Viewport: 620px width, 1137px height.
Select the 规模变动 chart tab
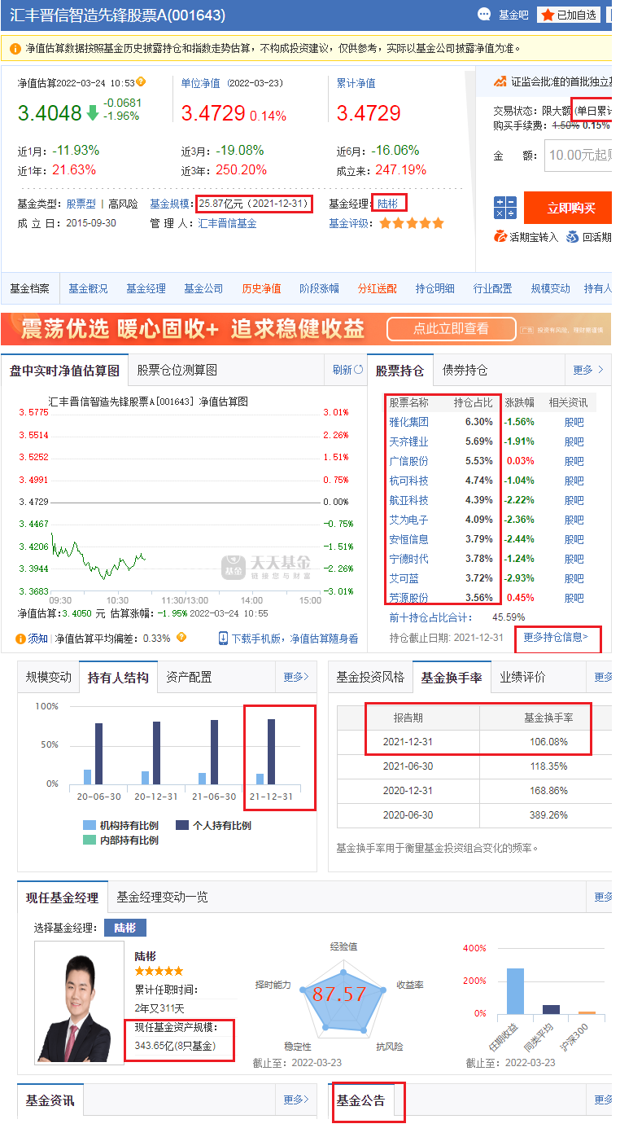(x=49, y=677)
